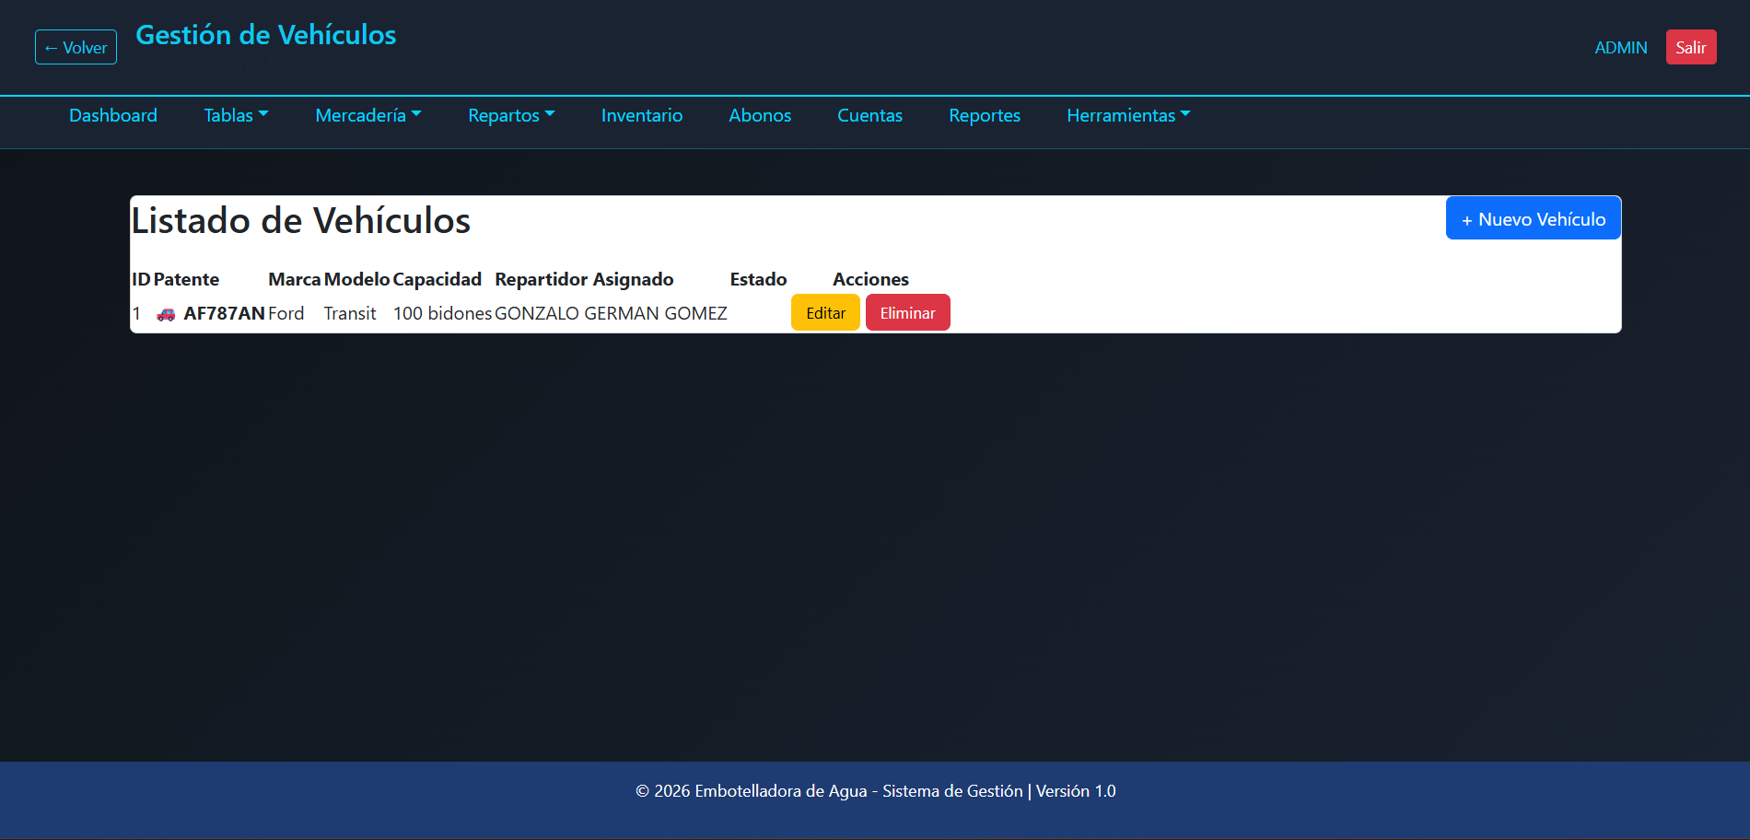Log out using the Salir button

pos(1691,47)
